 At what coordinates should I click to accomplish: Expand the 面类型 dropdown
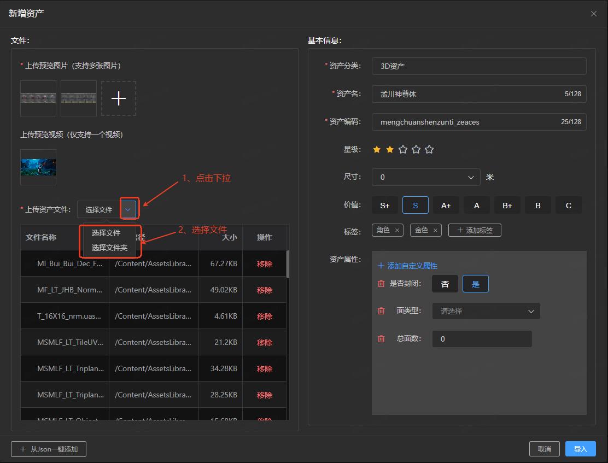click(x=486, y=311)
